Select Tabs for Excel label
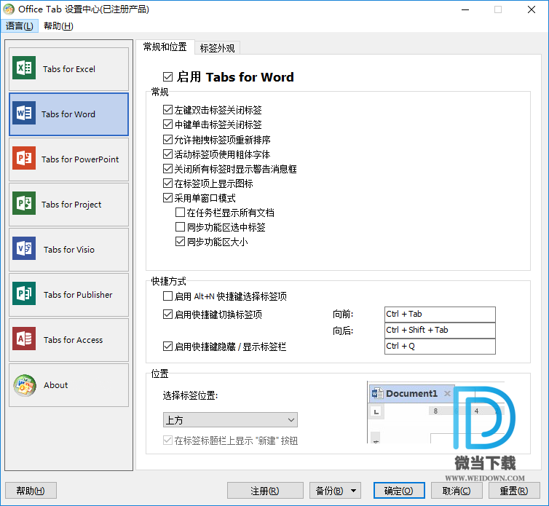 pos(69,69)
